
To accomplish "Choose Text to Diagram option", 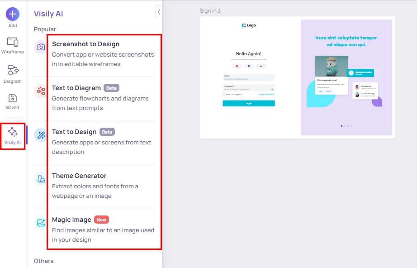I will 103,98.
